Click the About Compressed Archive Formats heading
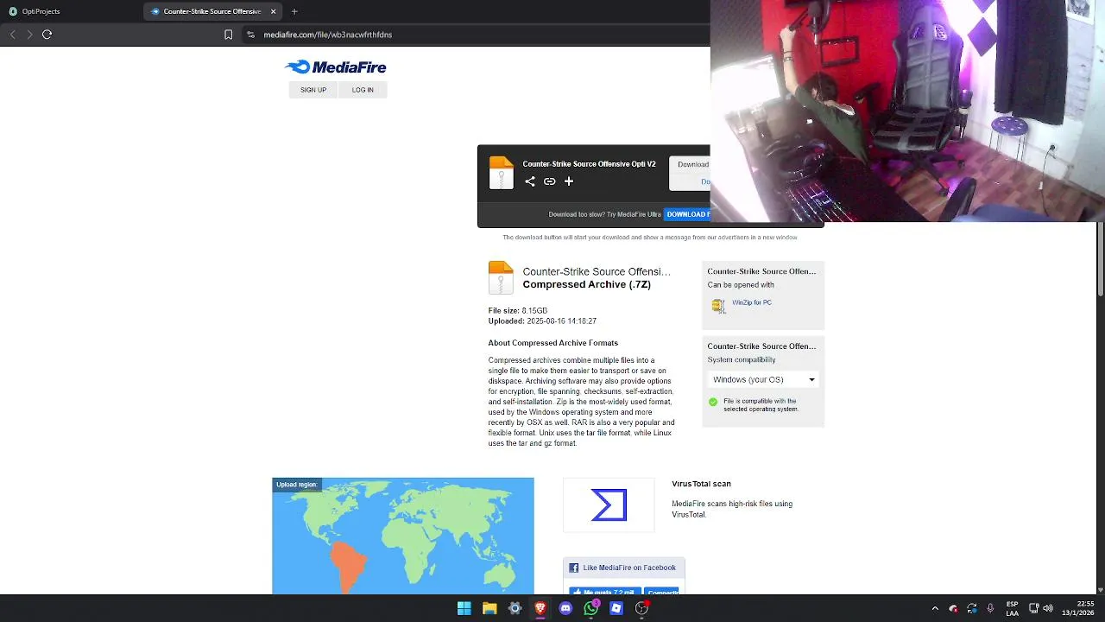 (553, 343)
